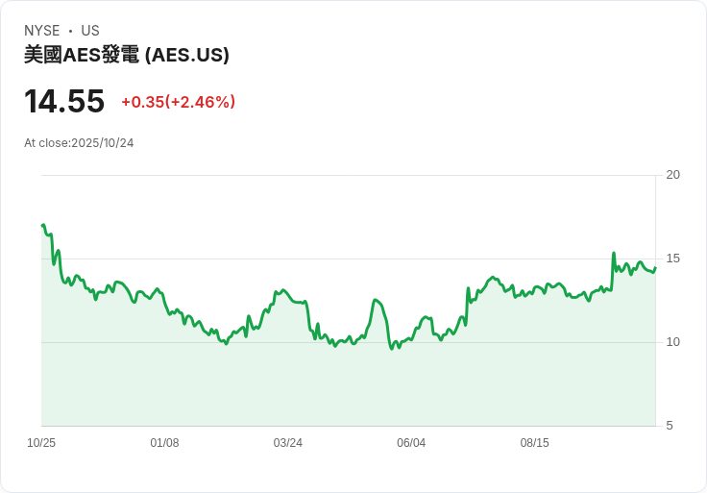Click the At close:2025/10/24 timestamp

79,143
